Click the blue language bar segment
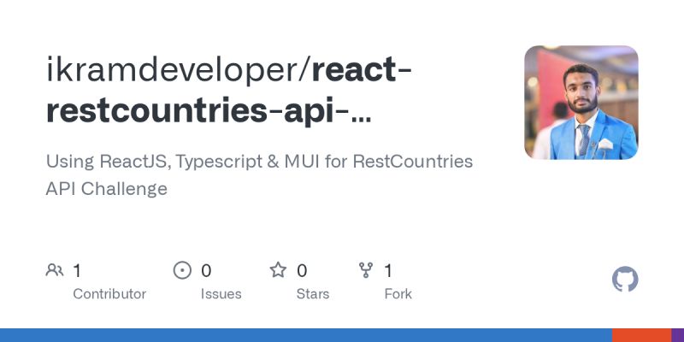Image resolution: width=684 pixels, height=342 pixels. tap(306, 335)
